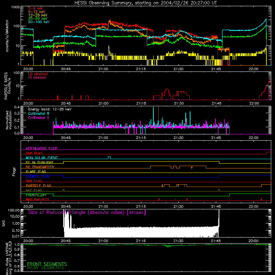
Task: Click the ATTENUATOR STATE flag label
Action: 42,148
